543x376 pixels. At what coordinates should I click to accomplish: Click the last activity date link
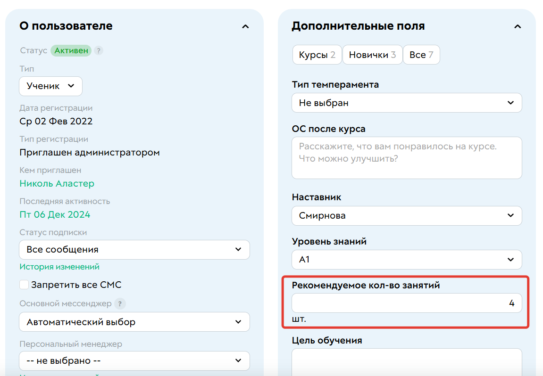[x=55, y=214]
